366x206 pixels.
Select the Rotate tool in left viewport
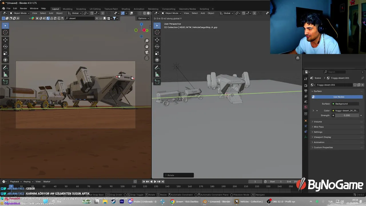pyautogui.click(x=5, y=46)
